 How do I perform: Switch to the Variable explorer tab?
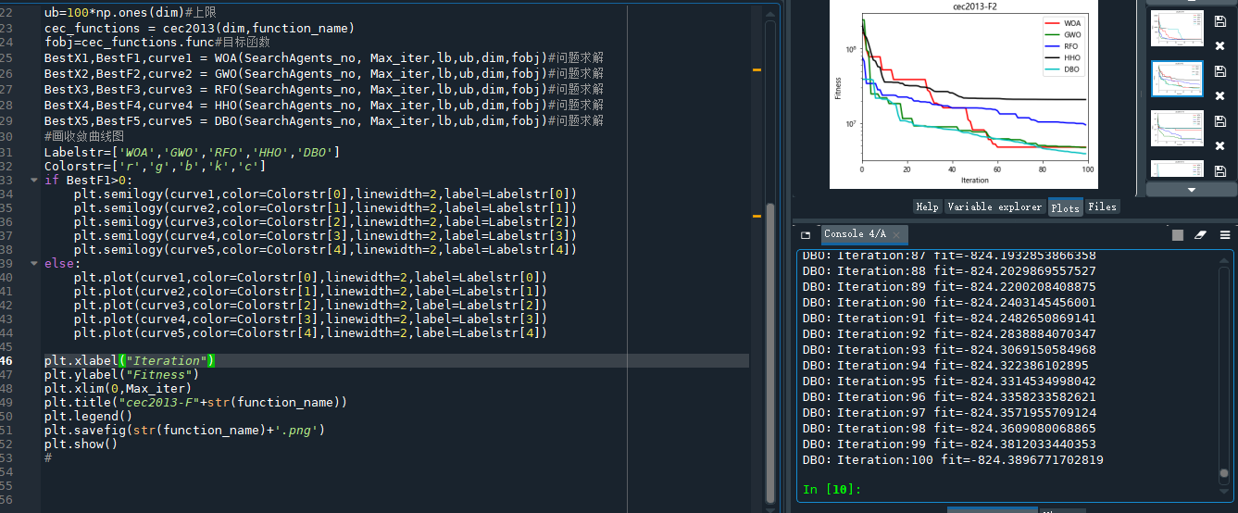pyautogui.click(x=994, y=207)
